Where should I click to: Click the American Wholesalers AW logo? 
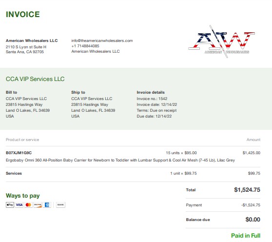coord(221,41)
